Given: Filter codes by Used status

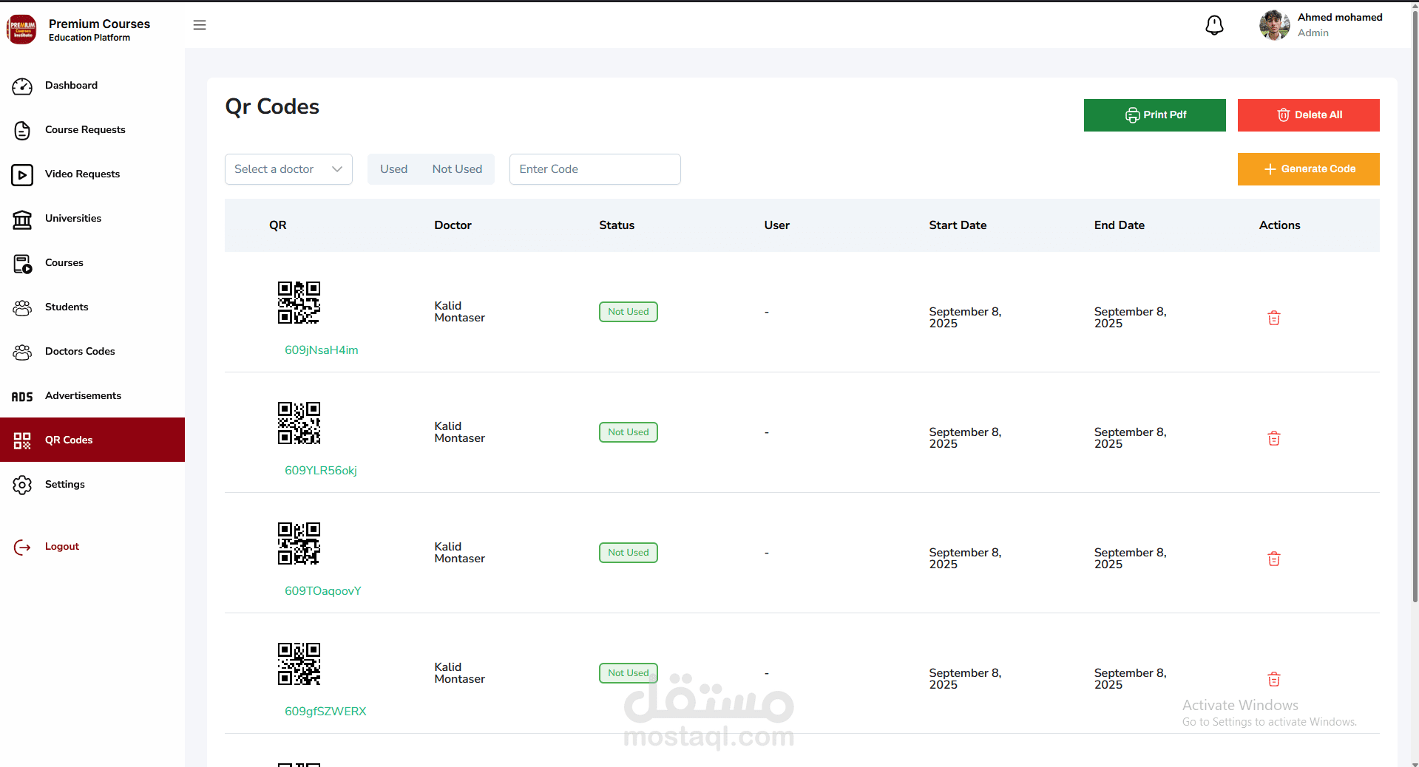Looking at the screenshot, I should [x=393, y=169].
